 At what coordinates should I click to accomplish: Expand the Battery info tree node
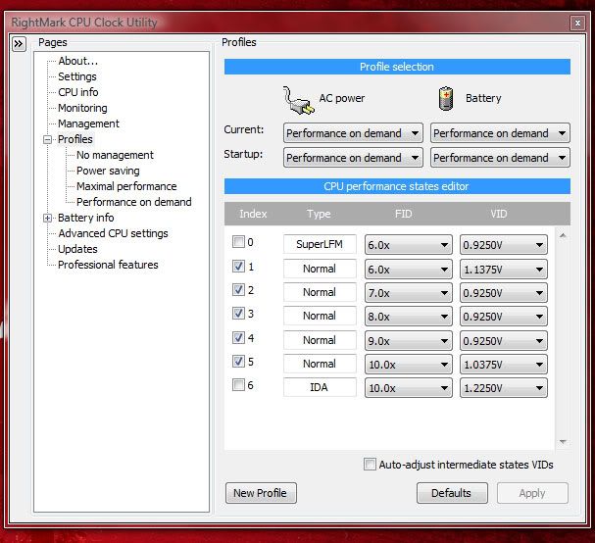click(x=47, y=218)
